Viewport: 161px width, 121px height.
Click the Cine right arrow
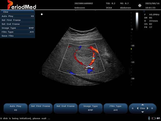coord(148,108)
